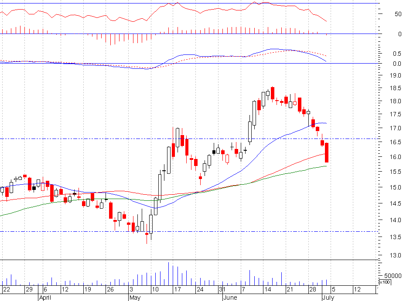Select the July month label
The height and width of the screenshot is (301, 403).
(x=328, y=298)
